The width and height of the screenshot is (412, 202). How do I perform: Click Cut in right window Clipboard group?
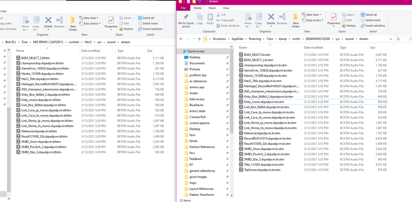pos(221,15)
